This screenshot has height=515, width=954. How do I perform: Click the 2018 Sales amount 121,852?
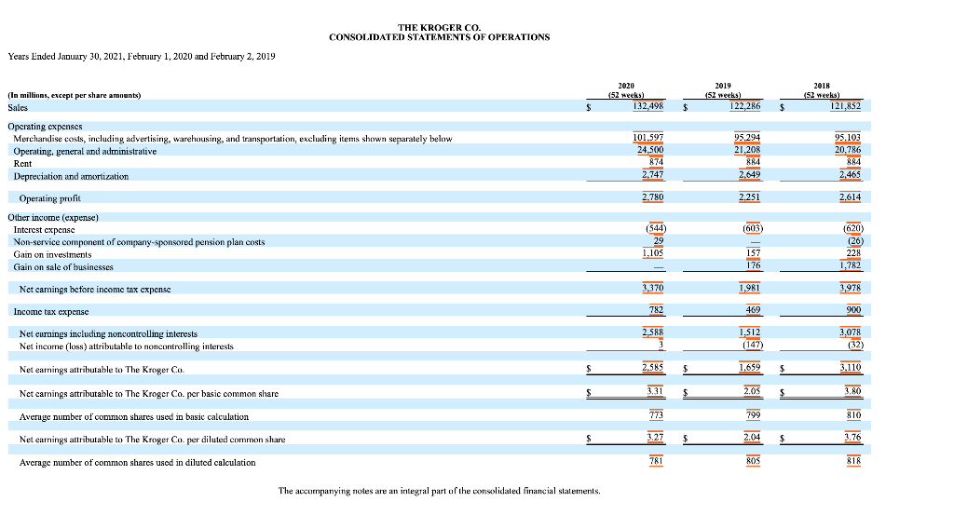tap(846, 106)
